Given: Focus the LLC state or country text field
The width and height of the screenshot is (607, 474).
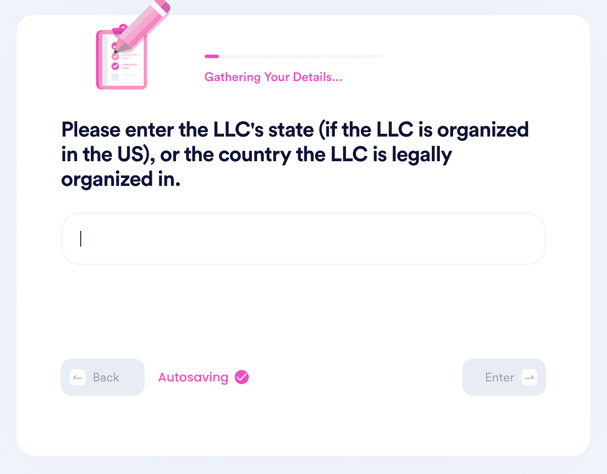Looking at the screenshot, I should pyautogui.click(x=303, y=239).
